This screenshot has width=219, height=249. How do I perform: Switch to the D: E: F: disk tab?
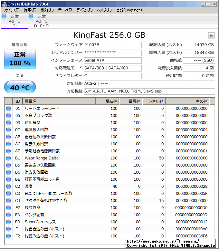click(42, 21)
